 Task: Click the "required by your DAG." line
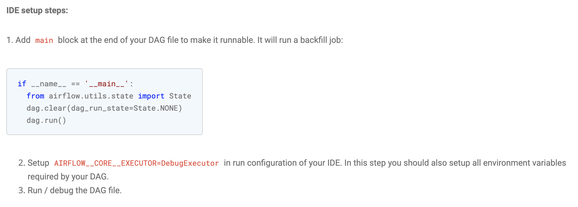pyautogui.click(x=68, y=177)
